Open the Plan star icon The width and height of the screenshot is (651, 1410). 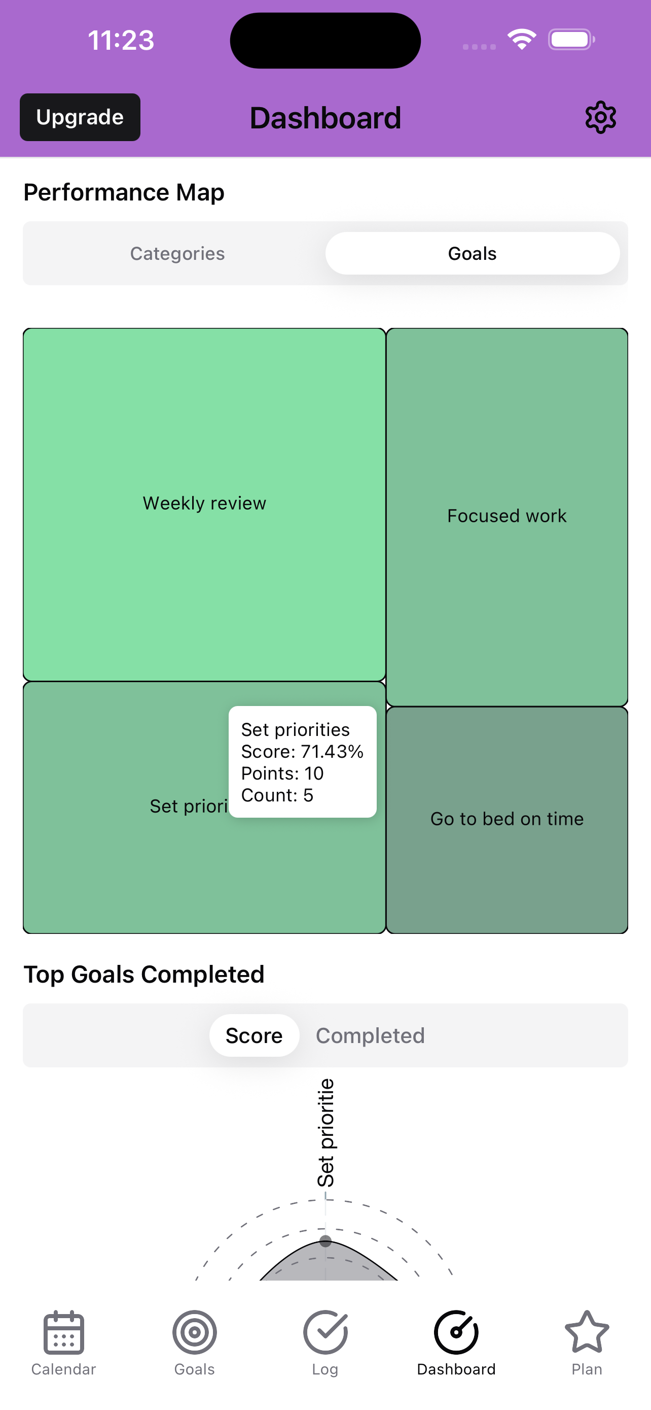pyautogui.click(x=587, y=1332)
